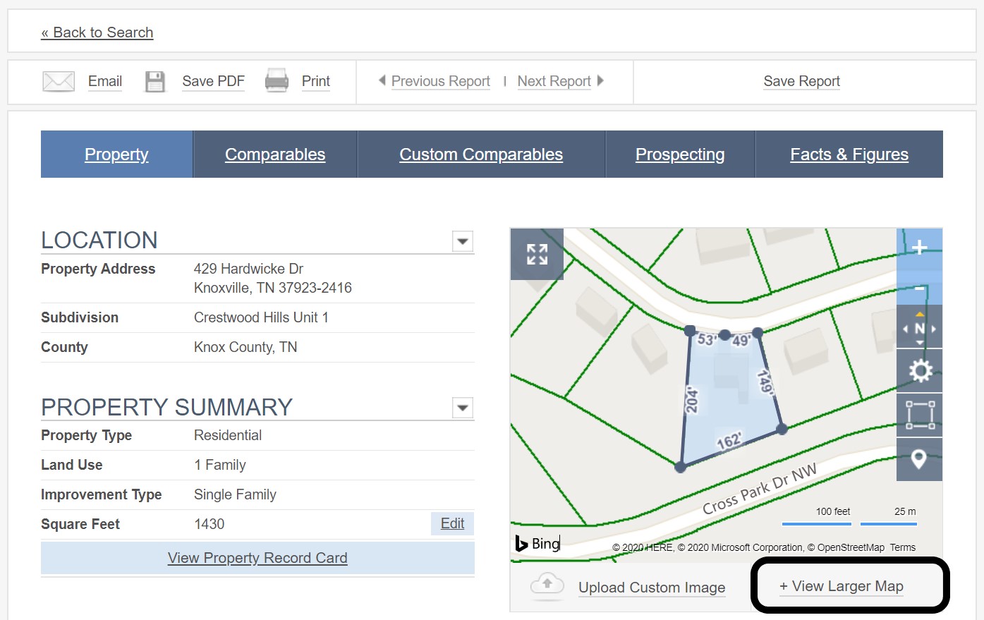Image resolution: width=984 pixels, height=620 pixels.
Task: Open the PROPERTY SUMMARY section dropdown arrow
Action: point(462,408)
